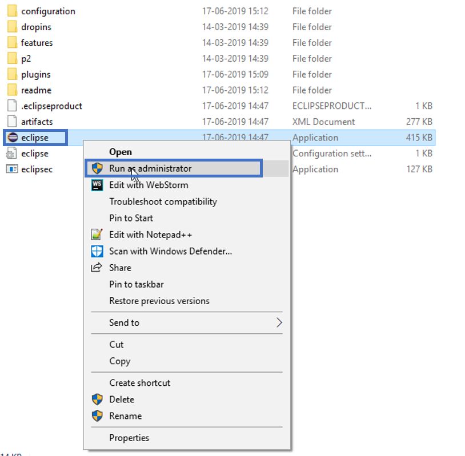Image resolution: width=465 pixels, height=456 pixels.
Task: Select Delete from the context menu
Action: click(x=187, y=399)
